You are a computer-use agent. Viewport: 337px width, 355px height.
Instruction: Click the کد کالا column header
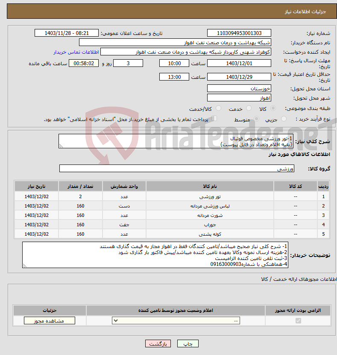(x=296, y=186)
